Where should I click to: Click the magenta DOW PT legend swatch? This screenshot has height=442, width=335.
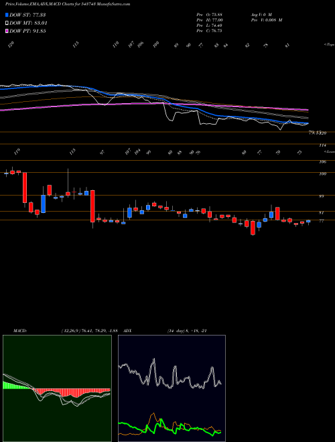7,31
